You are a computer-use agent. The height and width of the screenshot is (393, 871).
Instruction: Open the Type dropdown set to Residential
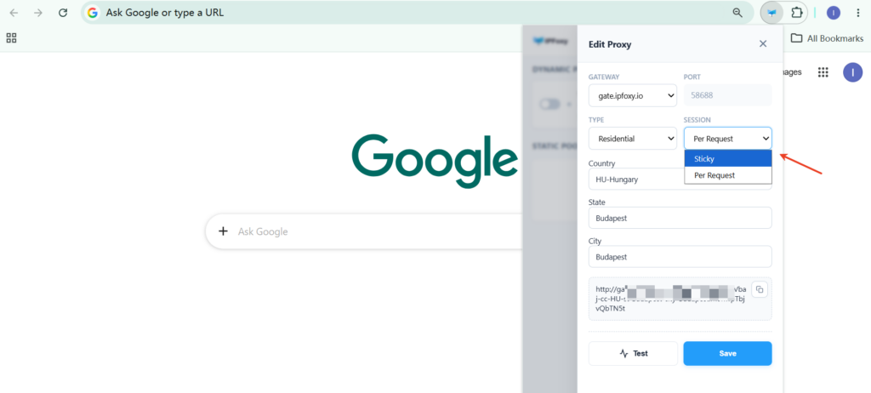coord(633,139)
